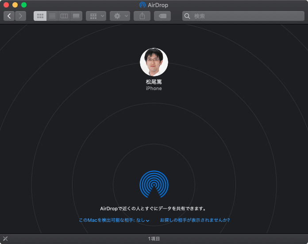Click the share button in toolbar

(x=142, y=16)
